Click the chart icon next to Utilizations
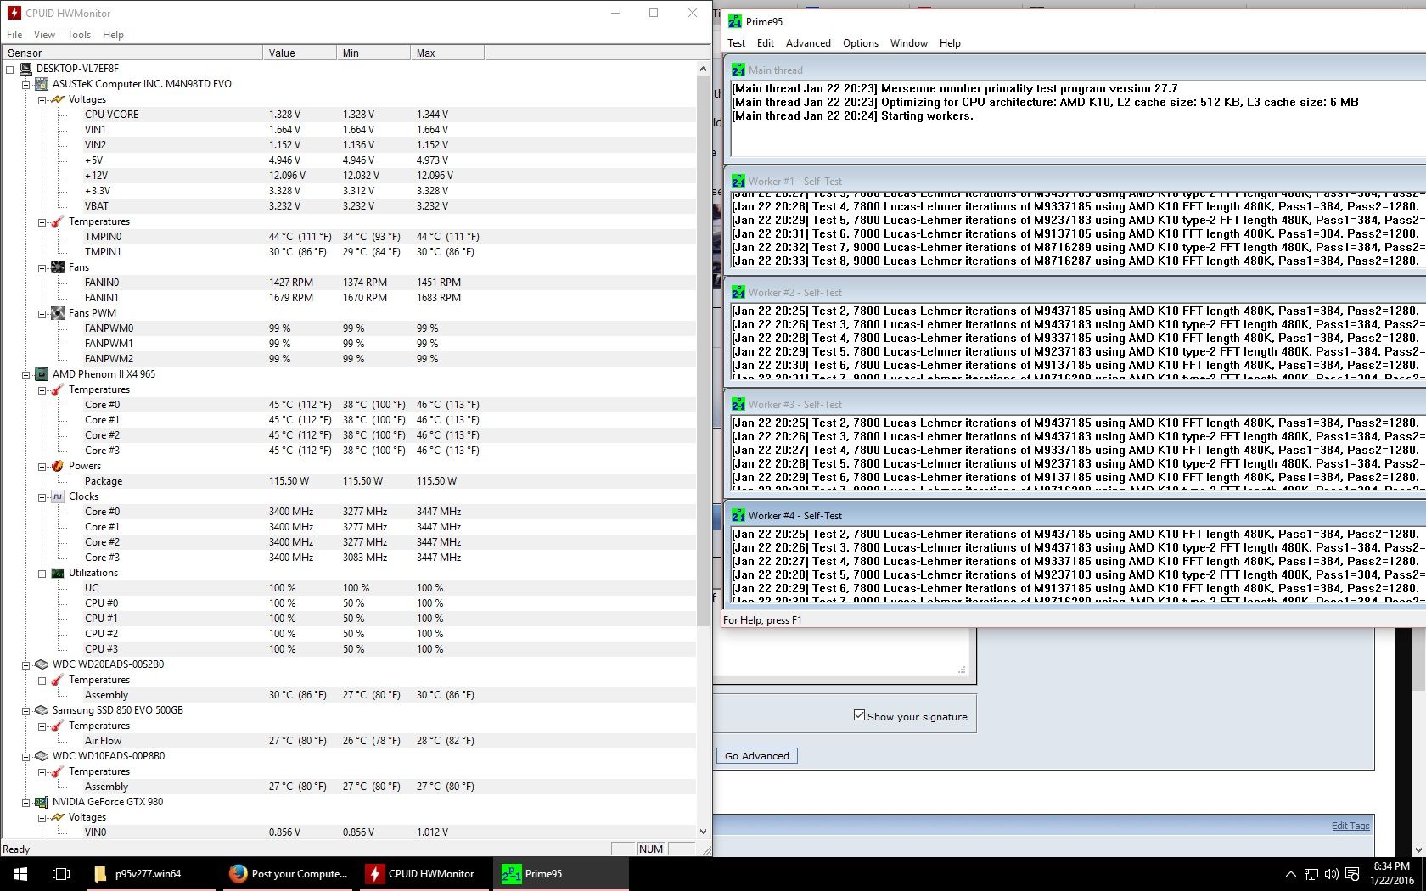The image size is (1426, 891). tap(57, 573)
